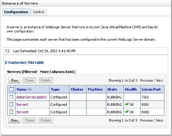This screenshot has height=136, width=172.
Task: Sort by the Type column header
Action: pyautogui.click(x=55, y=90)
